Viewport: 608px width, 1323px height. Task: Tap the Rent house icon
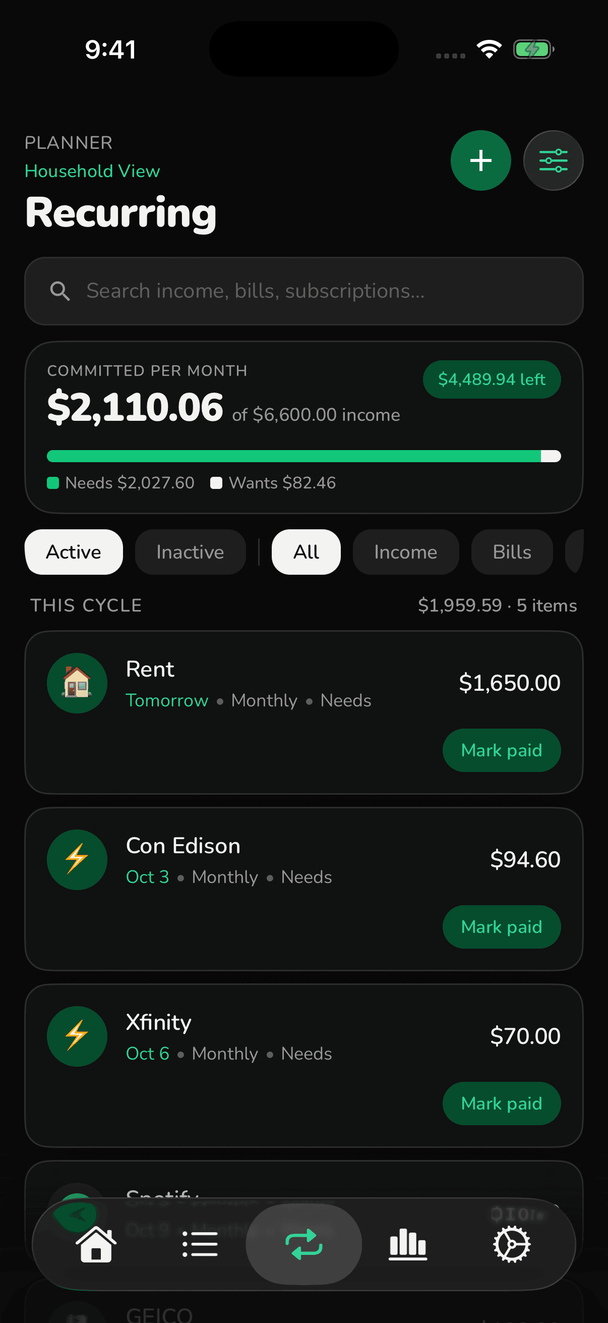click(x=77, y=683)
